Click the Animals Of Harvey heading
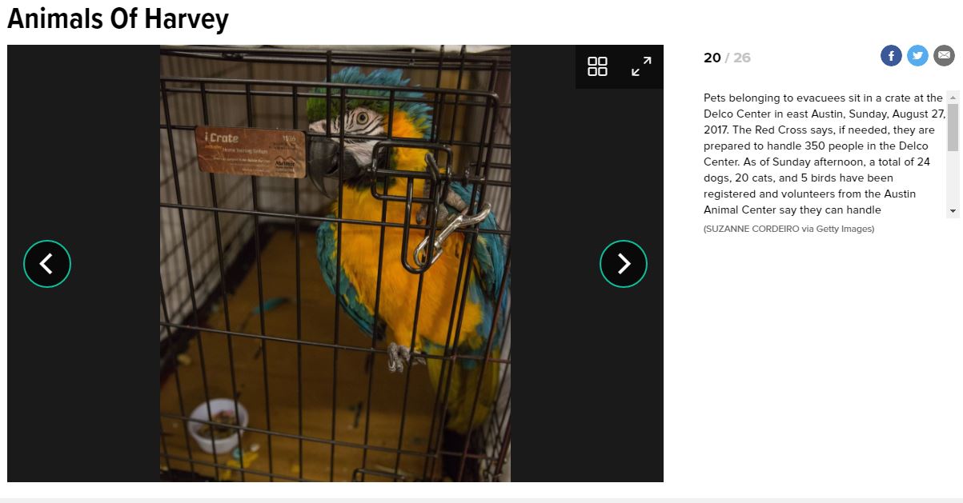963x503 pixels. click(118, 18)
